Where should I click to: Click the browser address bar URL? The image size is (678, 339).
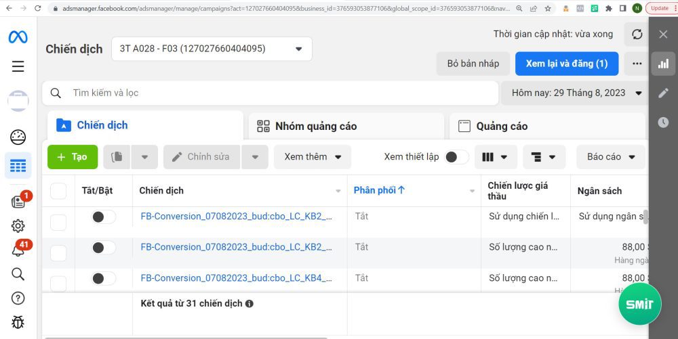pos(286,8)
